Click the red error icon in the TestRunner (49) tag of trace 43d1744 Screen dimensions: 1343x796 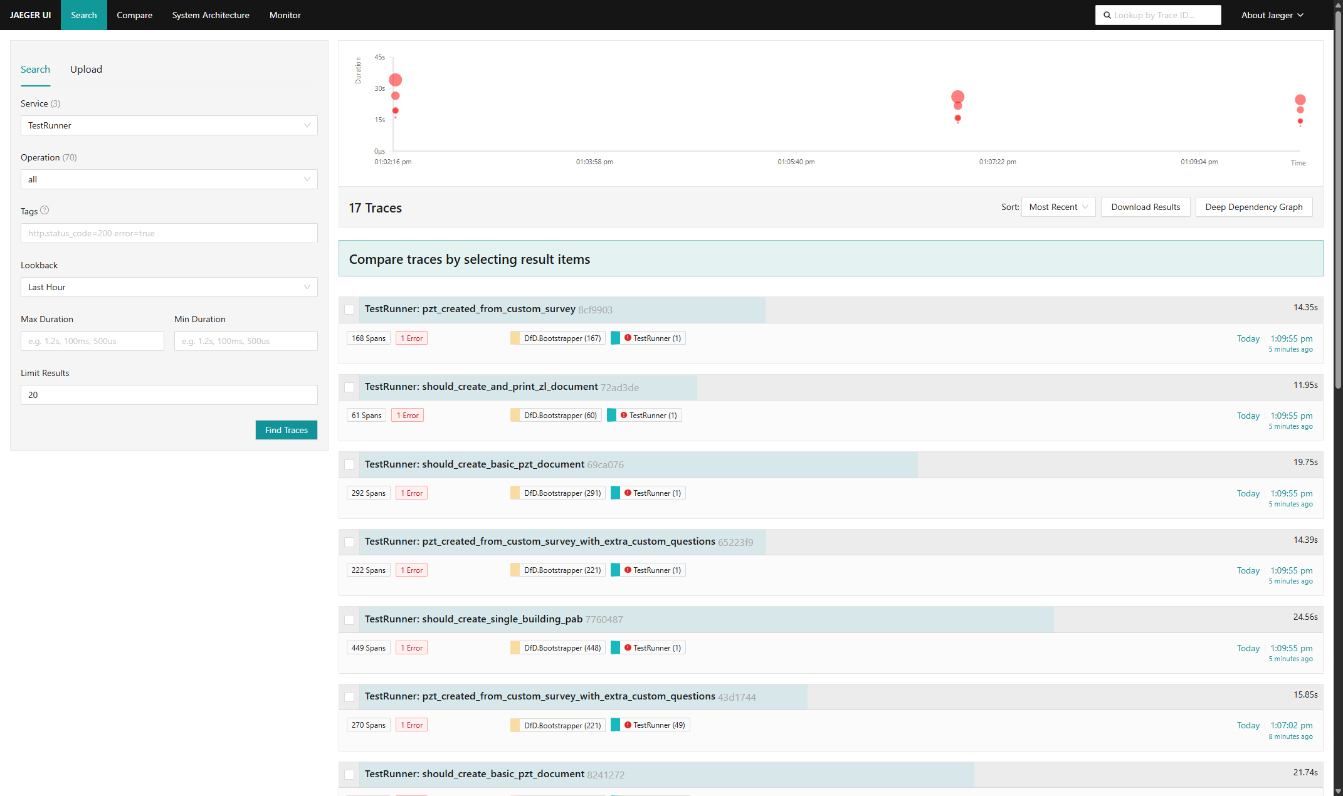point(628,725)
